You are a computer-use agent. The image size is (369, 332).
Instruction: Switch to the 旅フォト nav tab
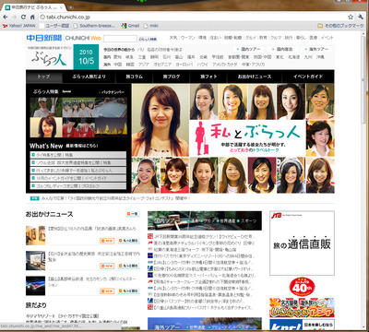point(208,77)
